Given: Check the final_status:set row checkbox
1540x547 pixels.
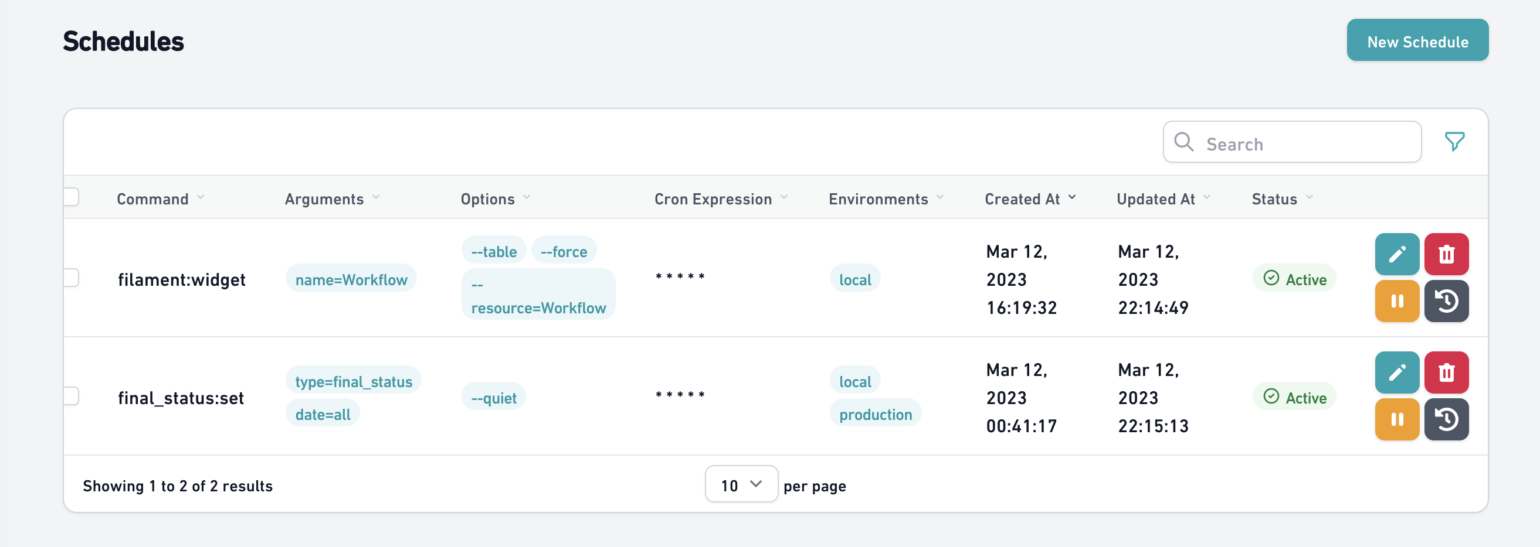Looking at the screenshot, I should 71,396.
